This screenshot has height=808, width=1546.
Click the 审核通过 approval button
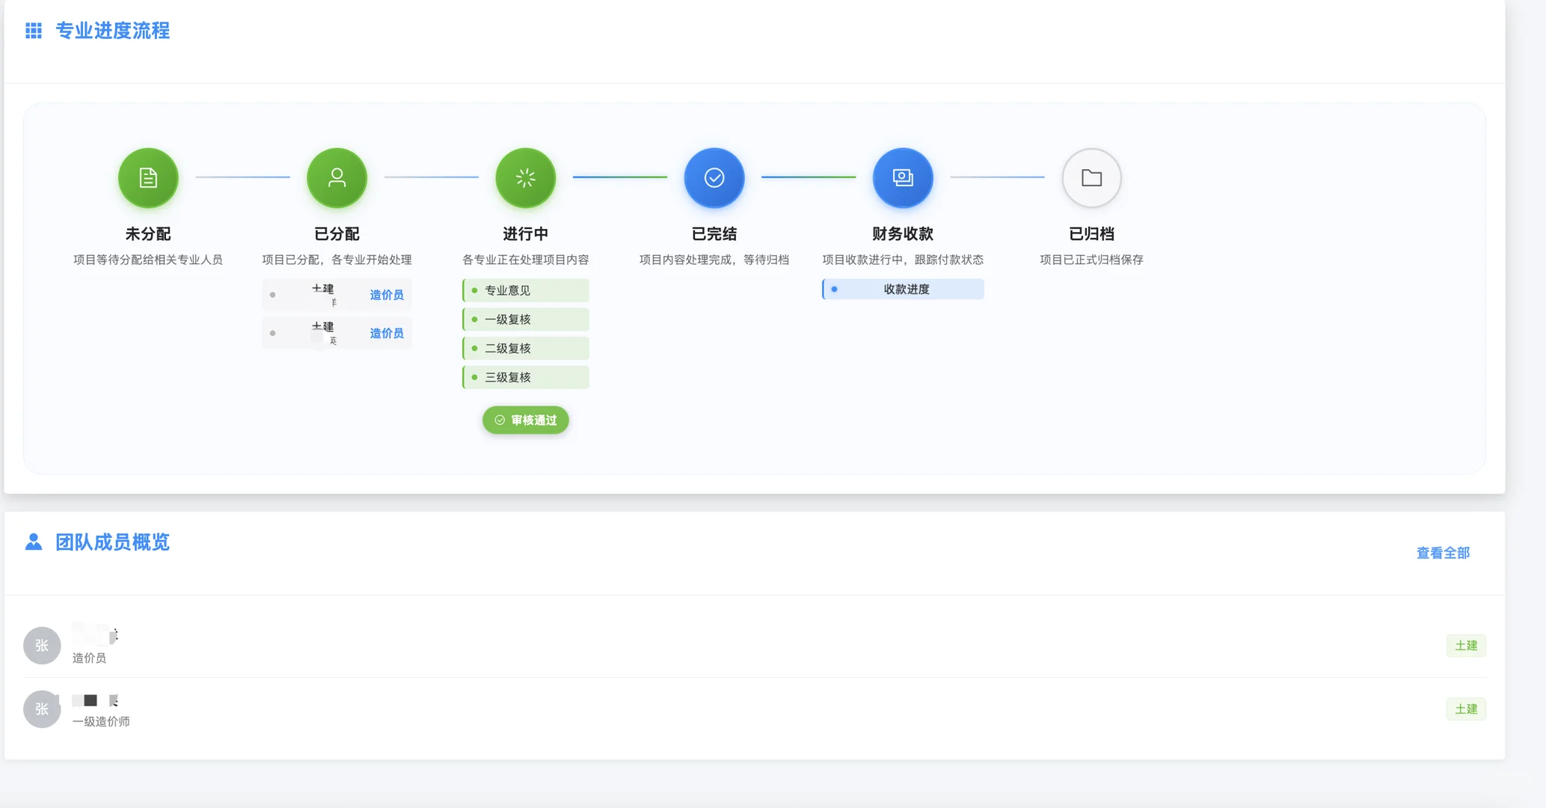(525, 420)
